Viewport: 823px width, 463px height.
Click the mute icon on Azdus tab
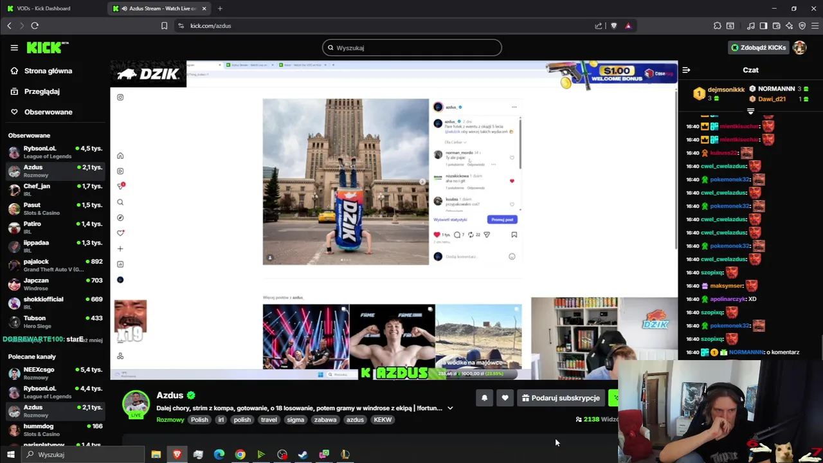[124, 8]
